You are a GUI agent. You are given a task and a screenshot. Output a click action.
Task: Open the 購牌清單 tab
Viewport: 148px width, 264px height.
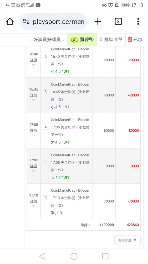tap(111, 40)
